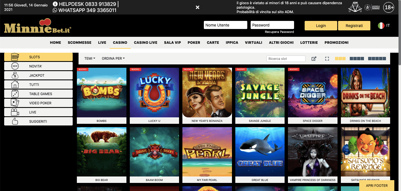Viewport: 401px width, 191px height.
Task: Click the Login button
Action: [321, 26]
